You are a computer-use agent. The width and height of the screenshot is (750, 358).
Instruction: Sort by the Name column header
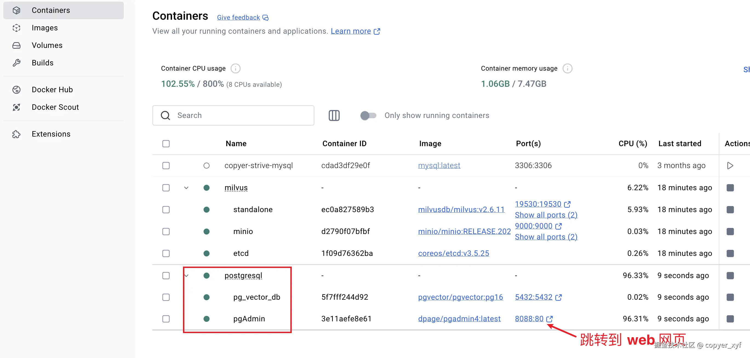(236, 144)
